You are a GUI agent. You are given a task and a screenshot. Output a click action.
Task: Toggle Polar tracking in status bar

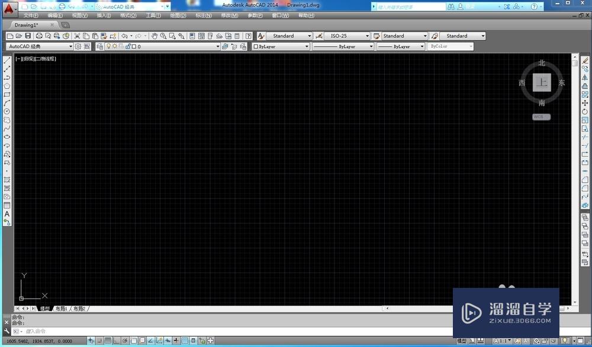click(125, 340)
